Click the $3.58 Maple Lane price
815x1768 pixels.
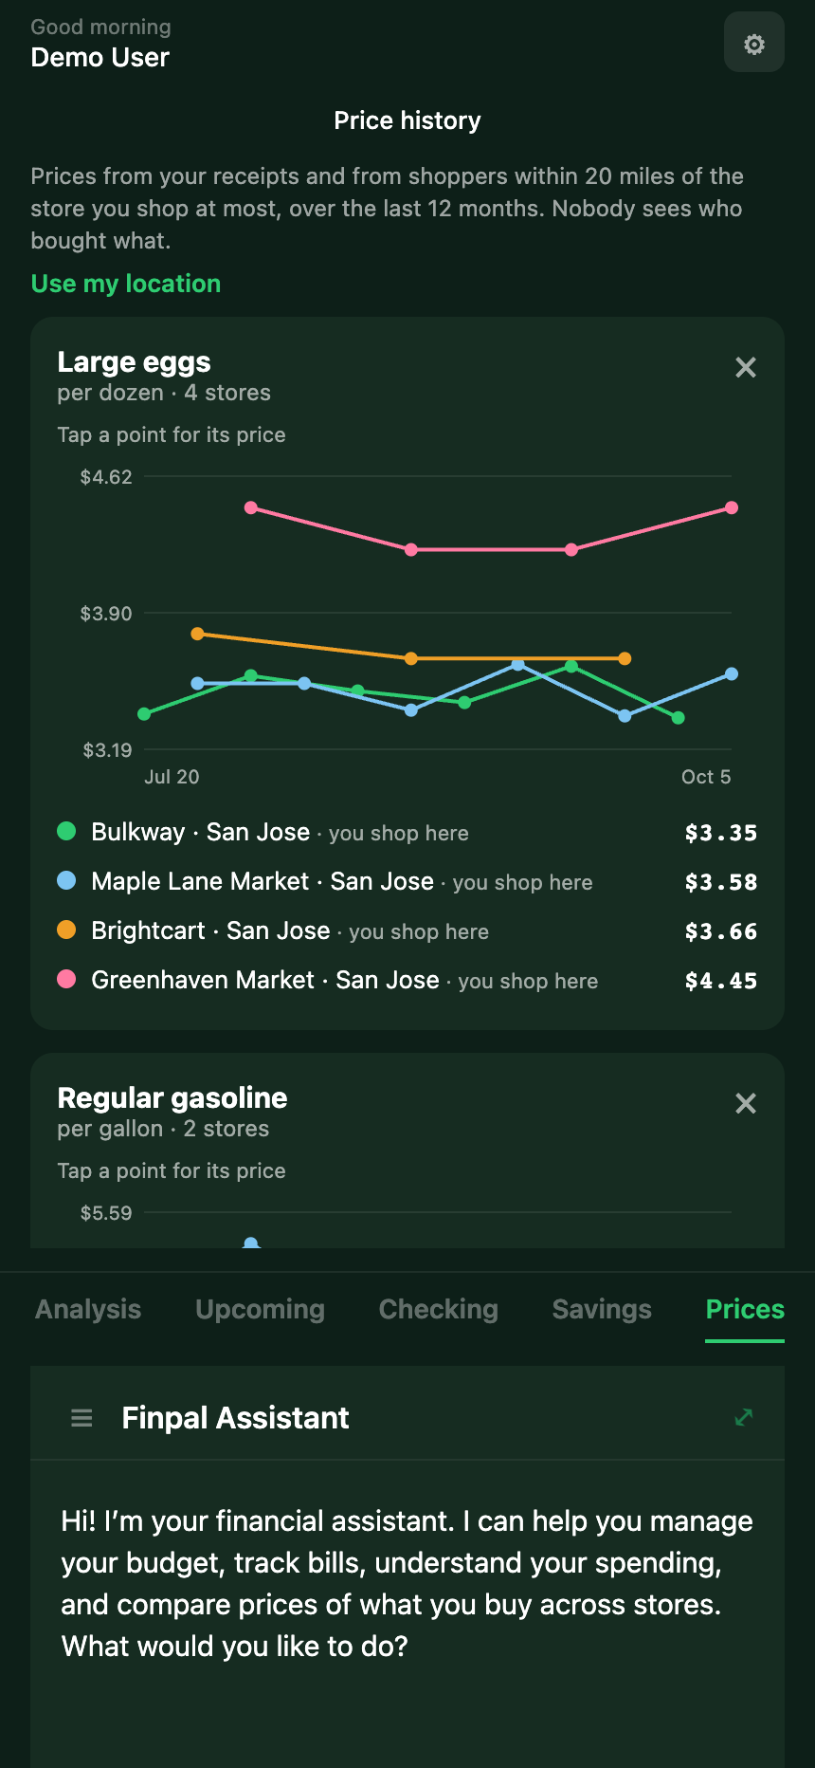pyautogui.click(x=721, y=882)
